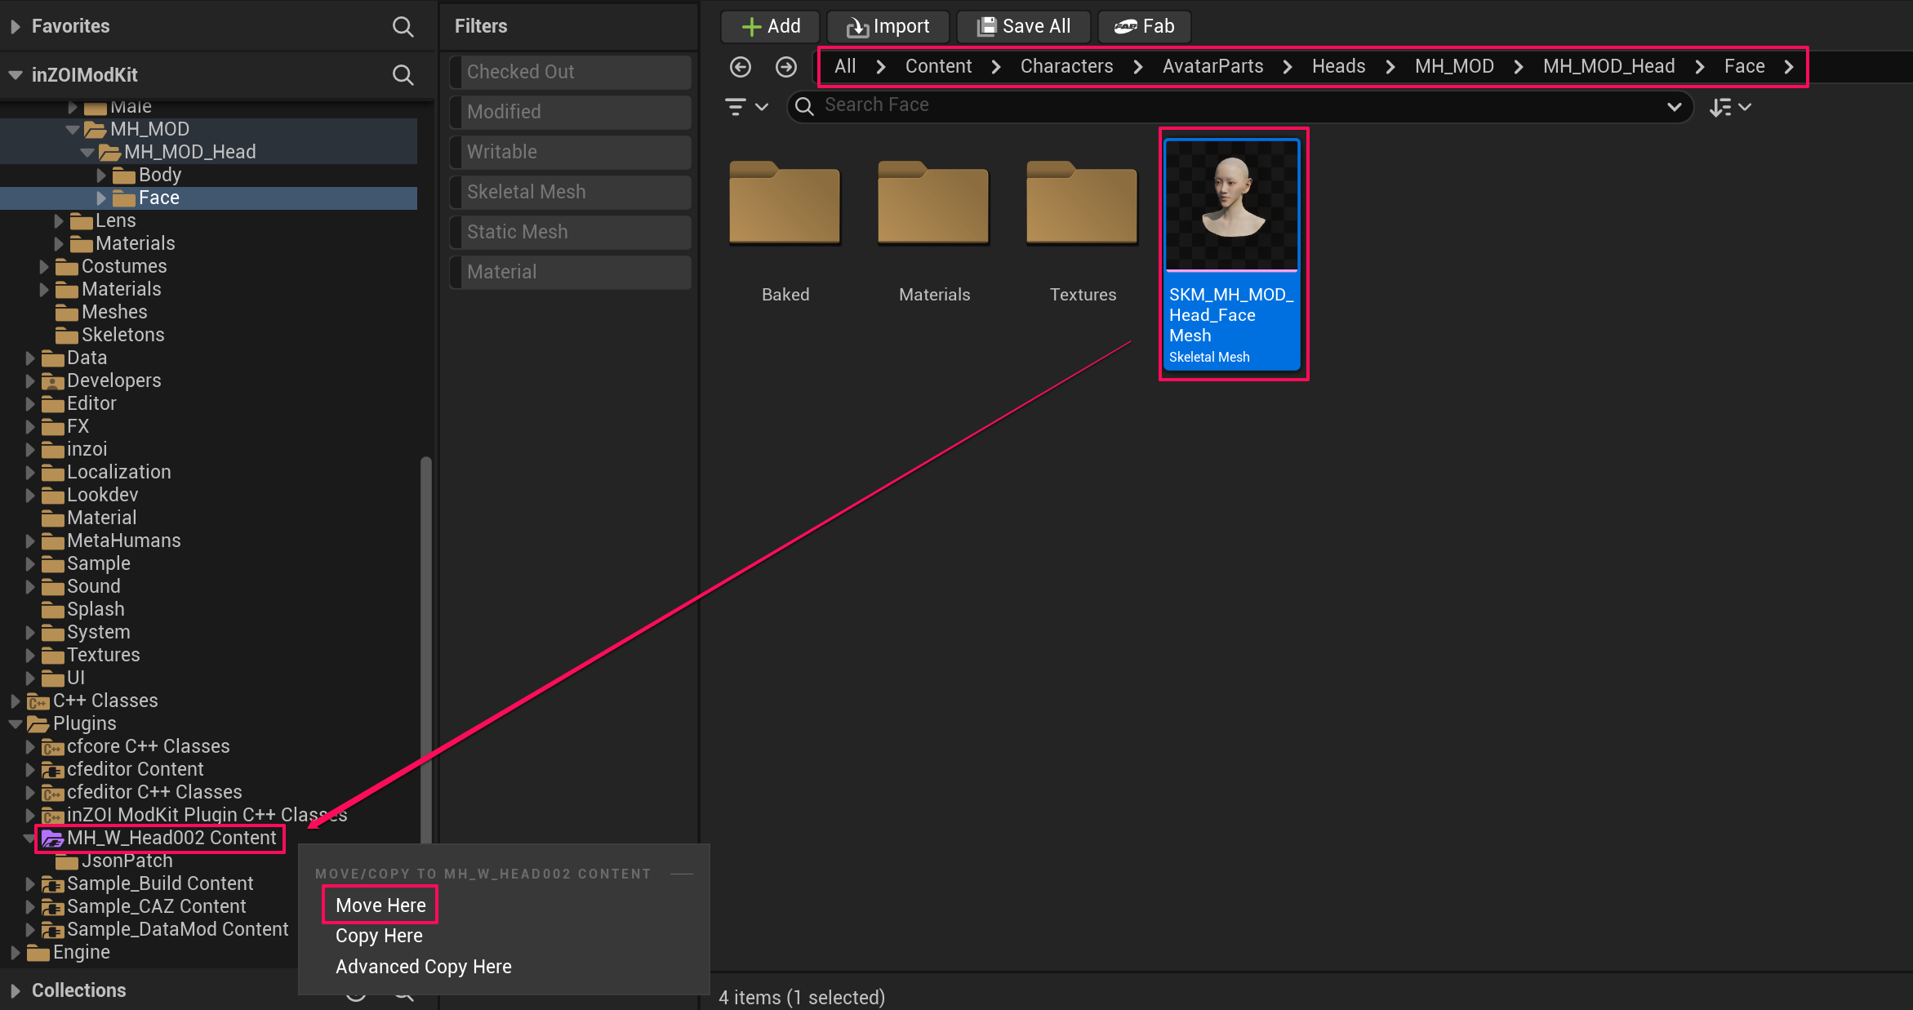The image size is (1913, 1010).
Task: Click the Import icon
Action: [856, 26]
